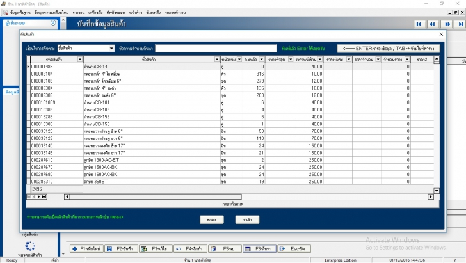Click F6 search button
This screenshot has height=263, width=466.
(259, 249)
